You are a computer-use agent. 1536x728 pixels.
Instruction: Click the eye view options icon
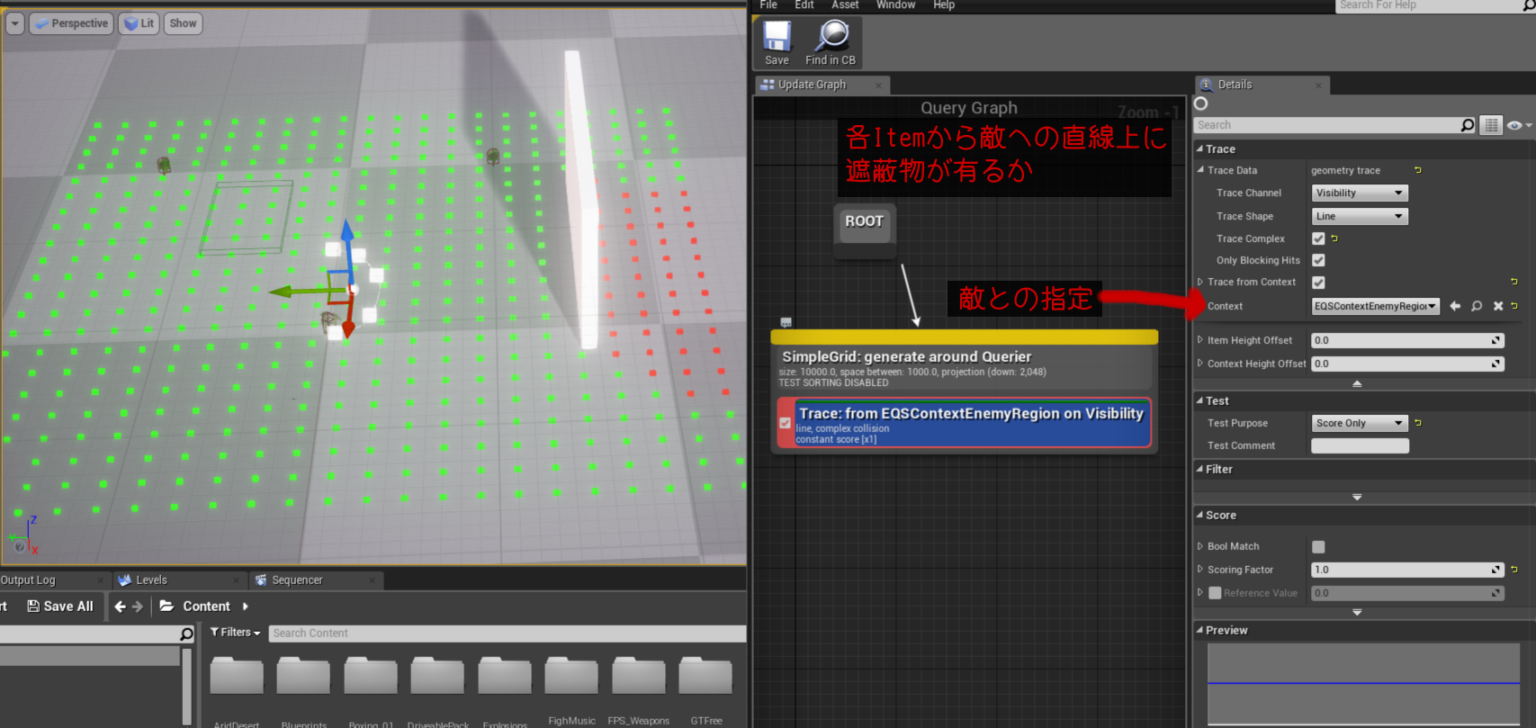1515,125
